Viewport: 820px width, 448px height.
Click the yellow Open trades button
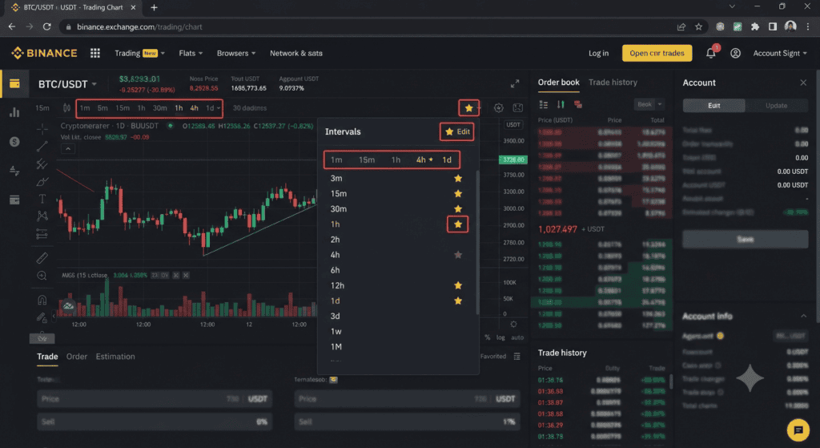pos(657,53)
